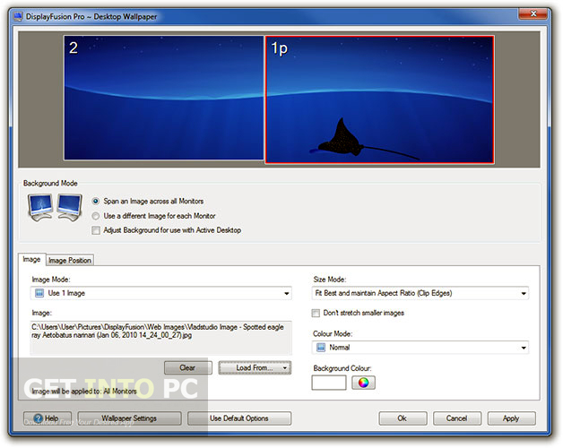Screen dimensions: 563x448
Task: Click the Help question mark icon
Action: (38, 418)
